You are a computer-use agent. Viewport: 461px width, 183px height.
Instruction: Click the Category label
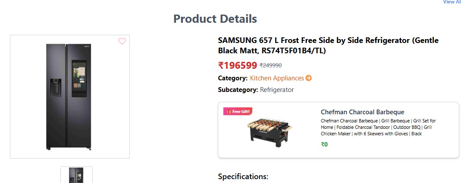[233, 78]
